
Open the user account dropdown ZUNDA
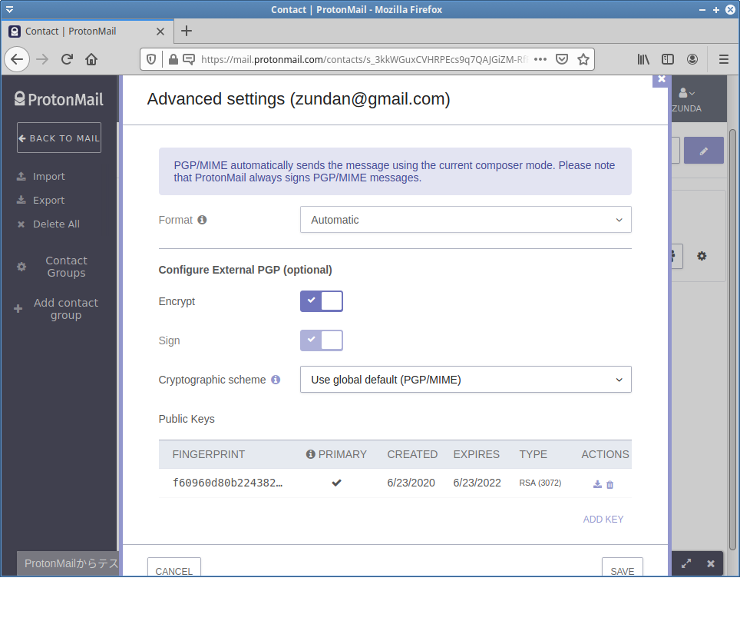[687, 100]
